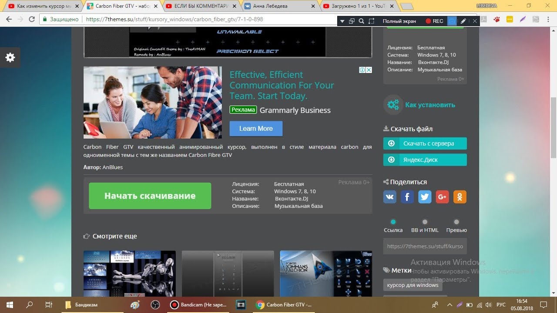The image size is (557, 313).
Task: Enable Bandicam pencil drawing tool
Action: coord(464,21)
